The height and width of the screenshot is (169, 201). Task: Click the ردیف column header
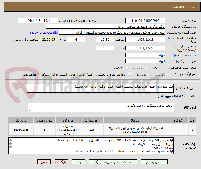pyautogui.click(x=192, y=121)
